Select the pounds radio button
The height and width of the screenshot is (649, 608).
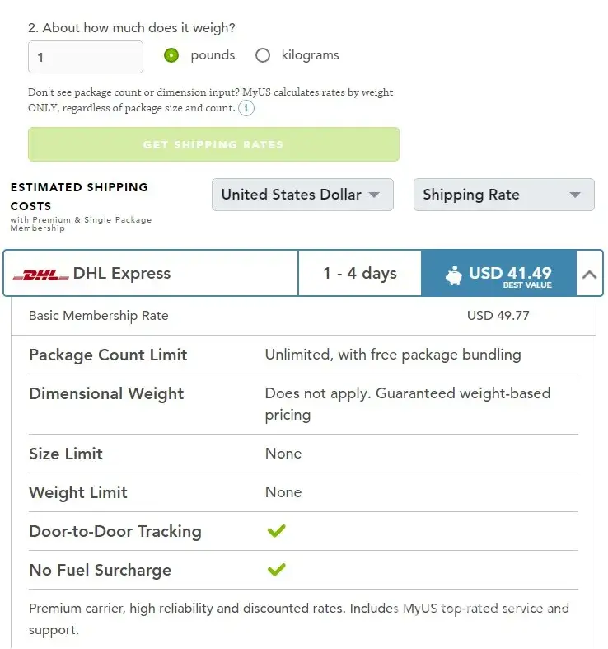(x=171, y=56)
